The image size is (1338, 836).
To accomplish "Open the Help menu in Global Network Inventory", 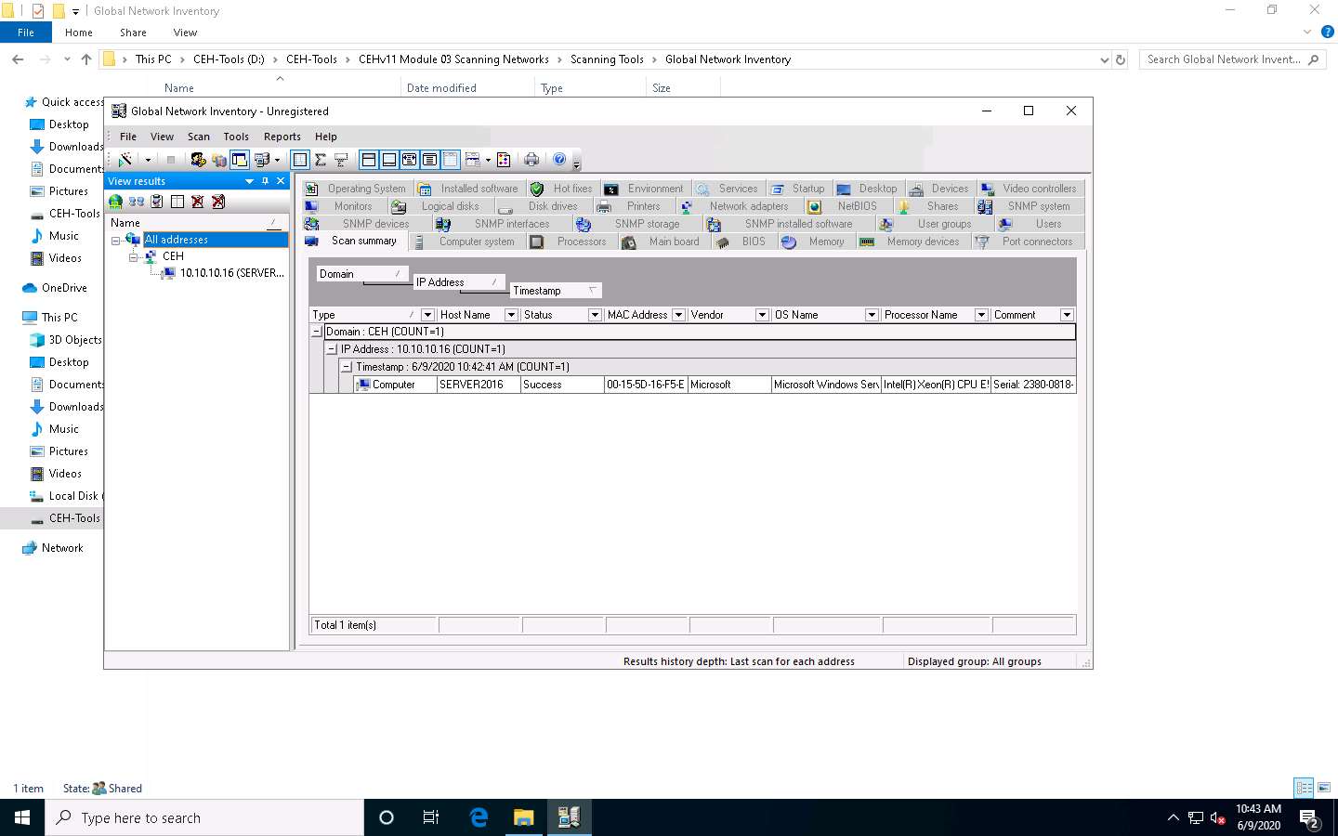I will (326, 137).
